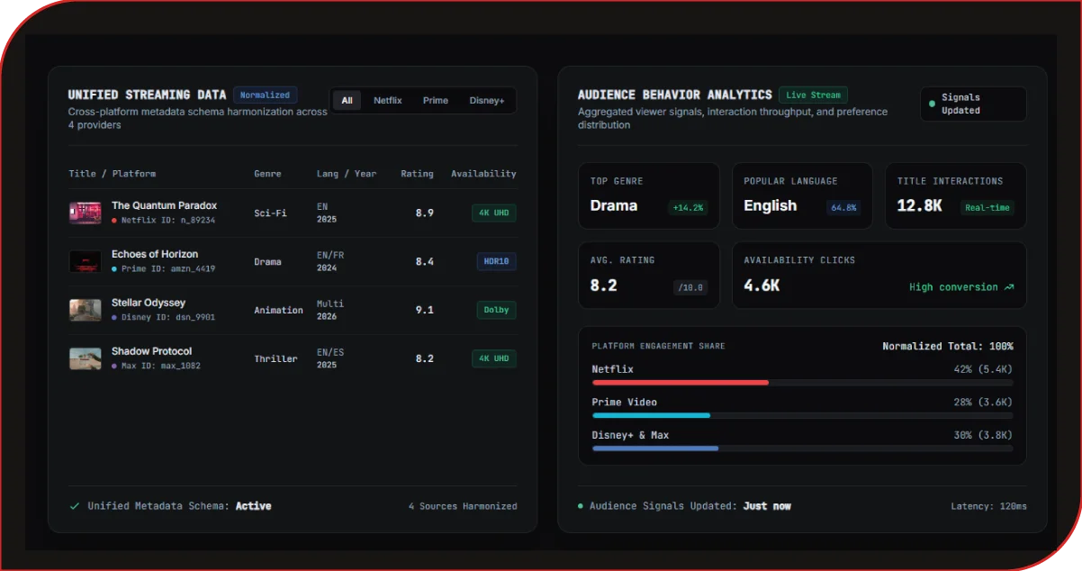1082x571 pixels.
Task: Click the Rating column header
Action: [417, 174]
